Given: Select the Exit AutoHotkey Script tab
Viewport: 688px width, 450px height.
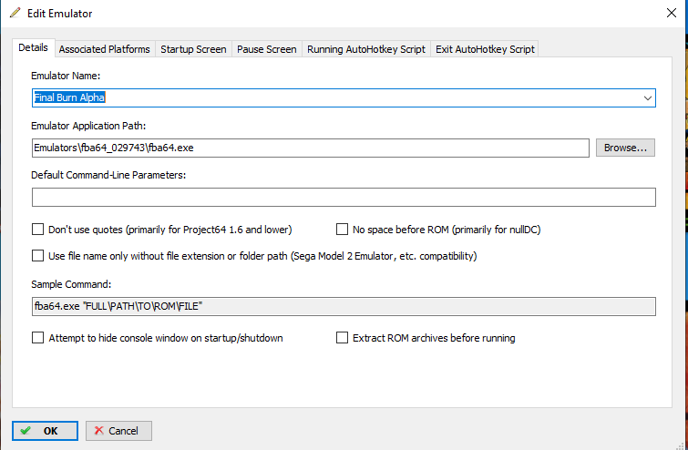Looking at the screenshot, I should click(485, 49).
